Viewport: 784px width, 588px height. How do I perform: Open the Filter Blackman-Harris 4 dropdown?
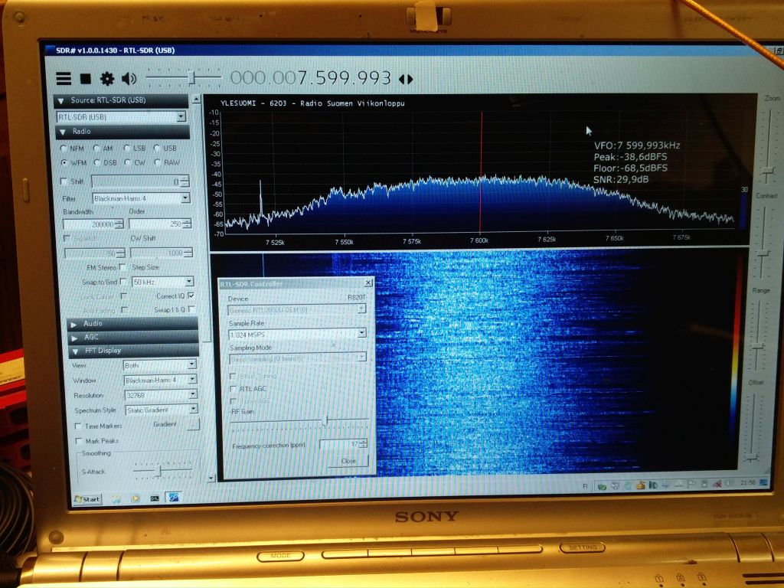coord(141,198)
